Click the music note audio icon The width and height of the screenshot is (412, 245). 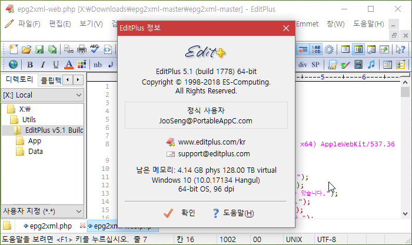pyautogui.click(x=371, y=65)
